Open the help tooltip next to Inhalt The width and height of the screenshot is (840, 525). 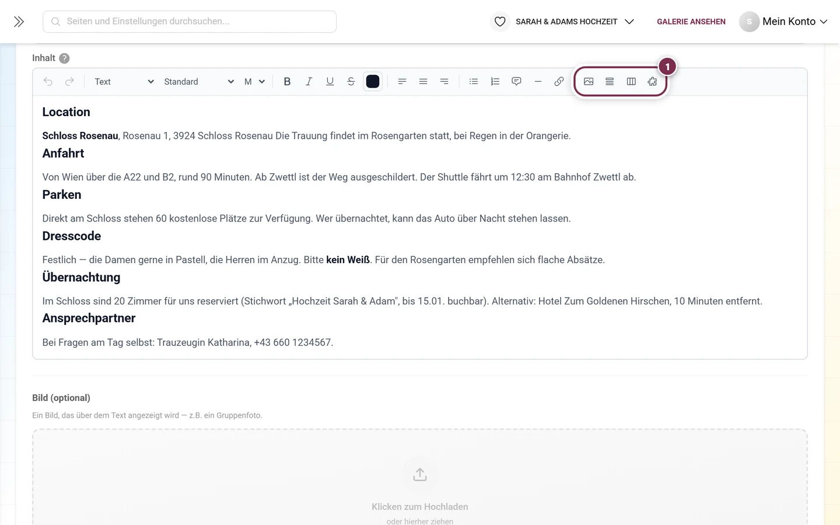coord(64,58)
